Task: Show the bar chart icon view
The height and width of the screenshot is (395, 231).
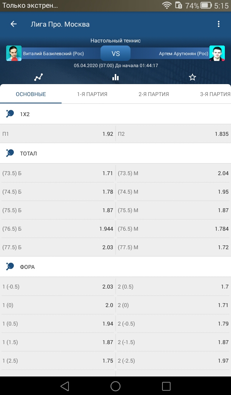Action: 115,77
